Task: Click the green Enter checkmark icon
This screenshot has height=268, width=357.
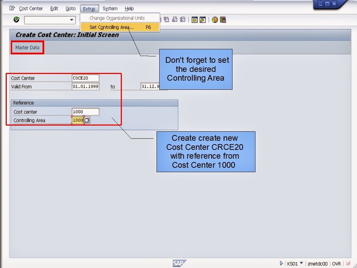Action: click(x=16, y=20)
